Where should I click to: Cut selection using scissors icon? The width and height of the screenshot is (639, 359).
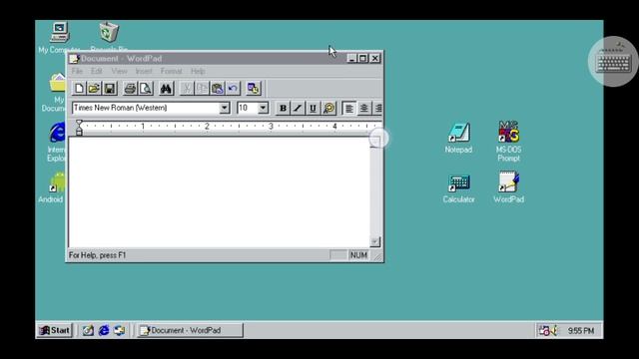pos(187,89)
